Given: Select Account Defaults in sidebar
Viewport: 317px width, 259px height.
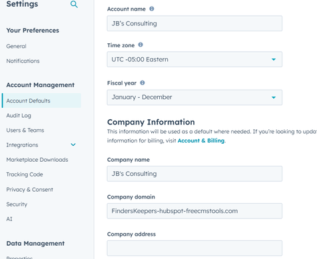Looking at the screenshot, I should [x=41, y=101].
